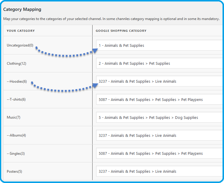The image size is (224, 183).
Task: Edit the Music row's Dog Supplies field
Action: tap(159, 117)
